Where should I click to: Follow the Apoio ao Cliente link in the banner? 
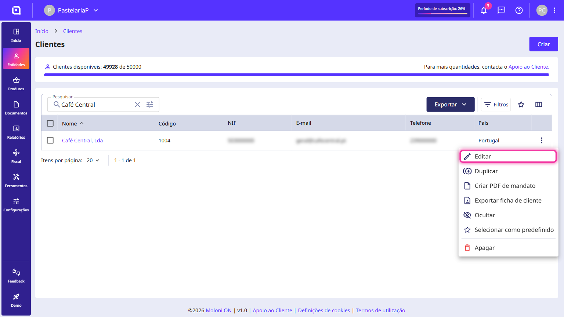click(528, 67)
